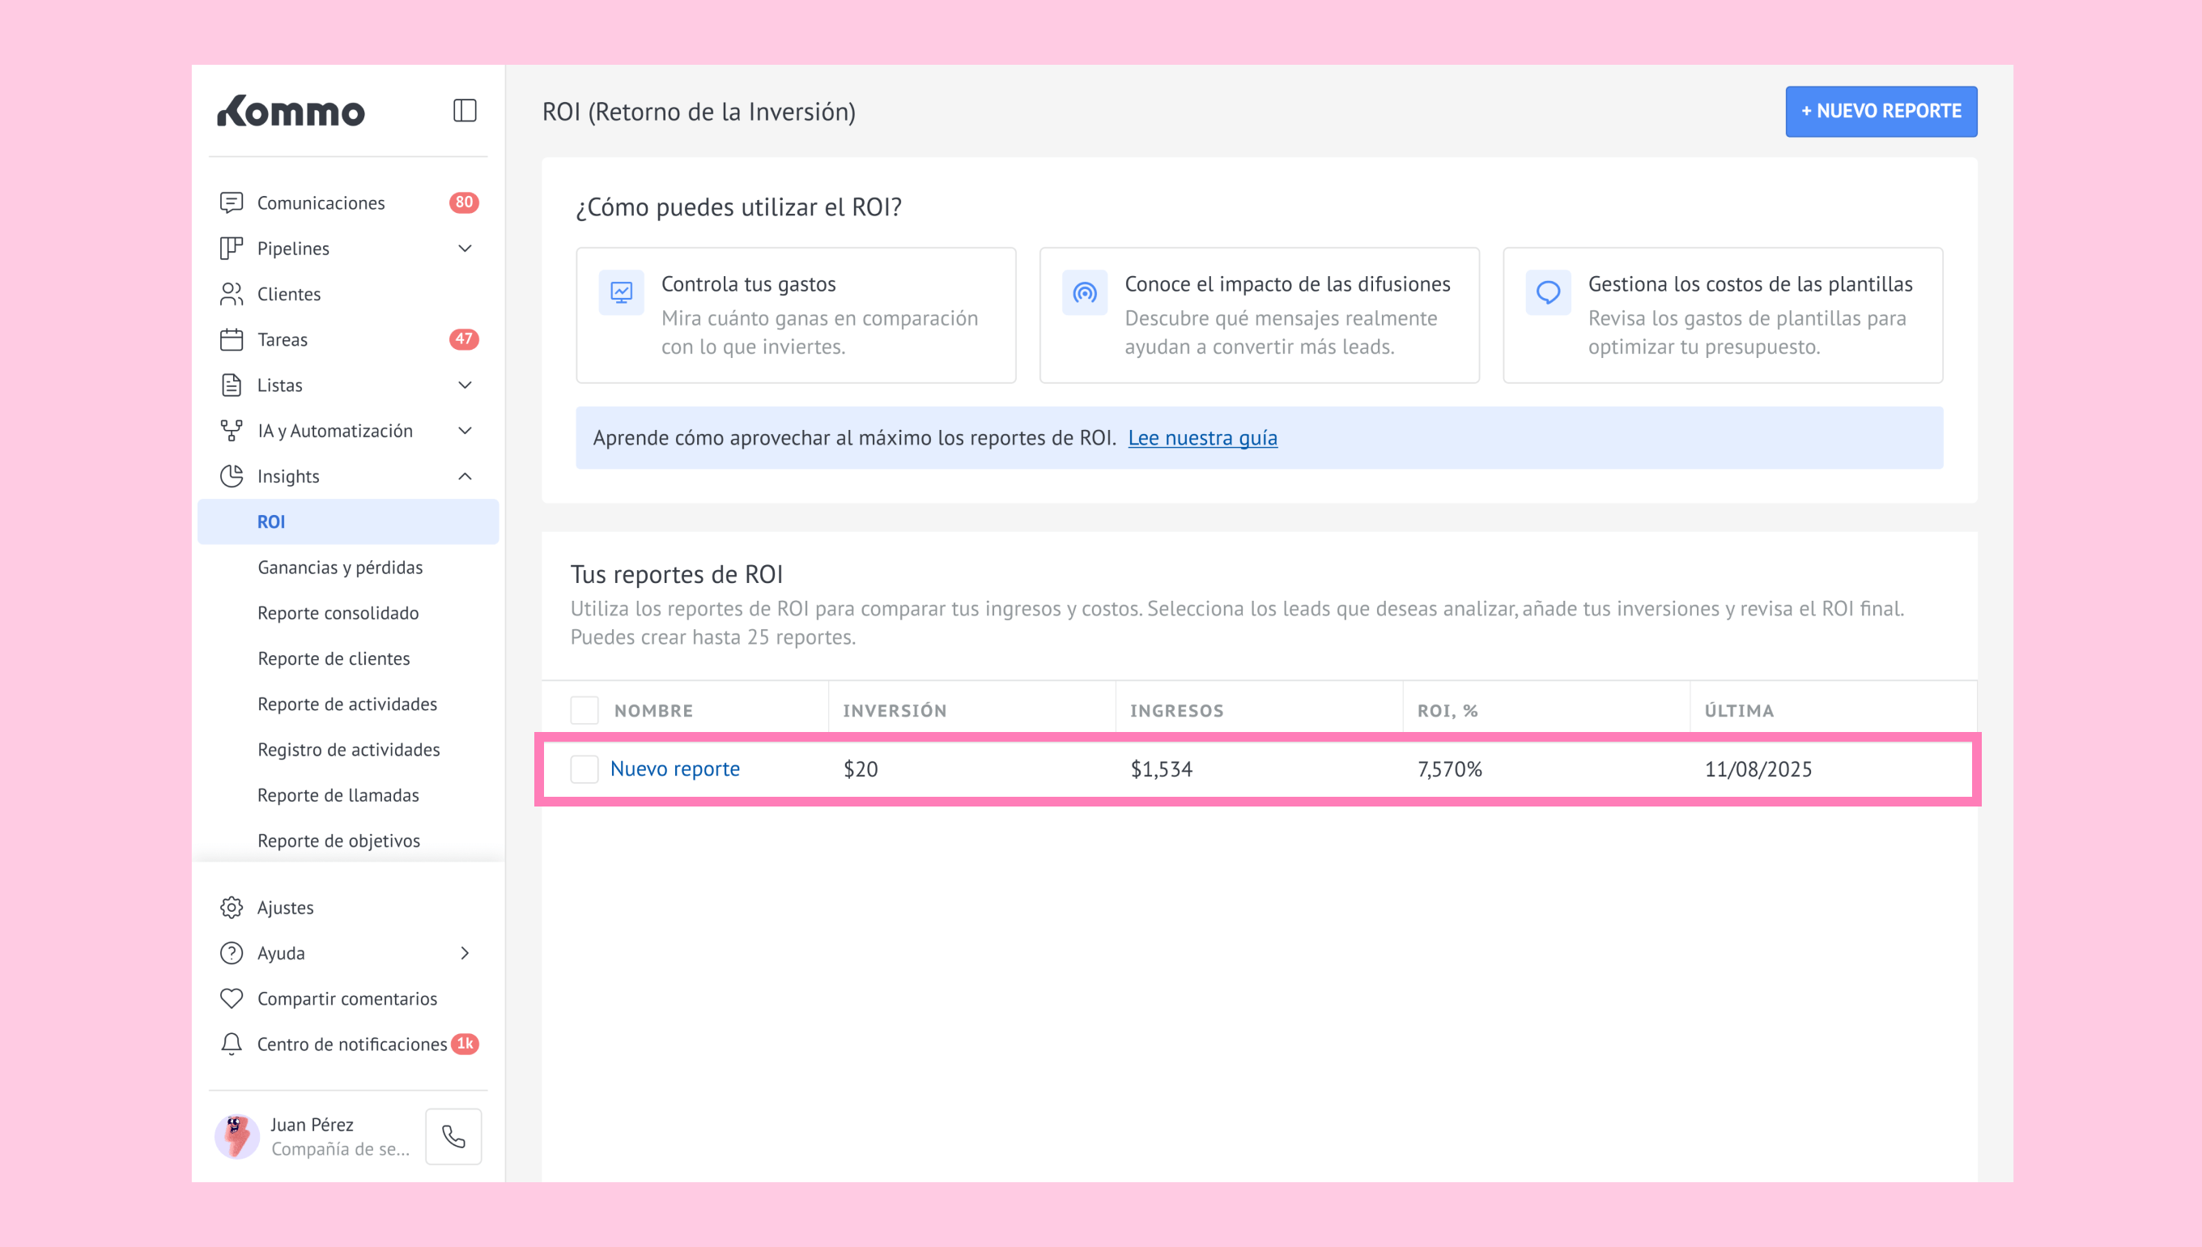Image resolution: width=2202 pixels, height=1247 pixels.
Task: Collapse the Insights section chevron
Action: pos(465,476)
